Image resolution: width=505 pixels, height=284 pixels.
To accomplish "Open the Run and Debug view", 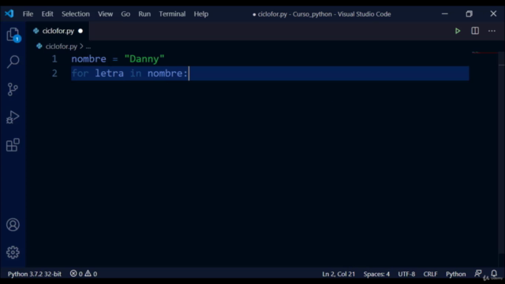I will (x=13, y=117).
